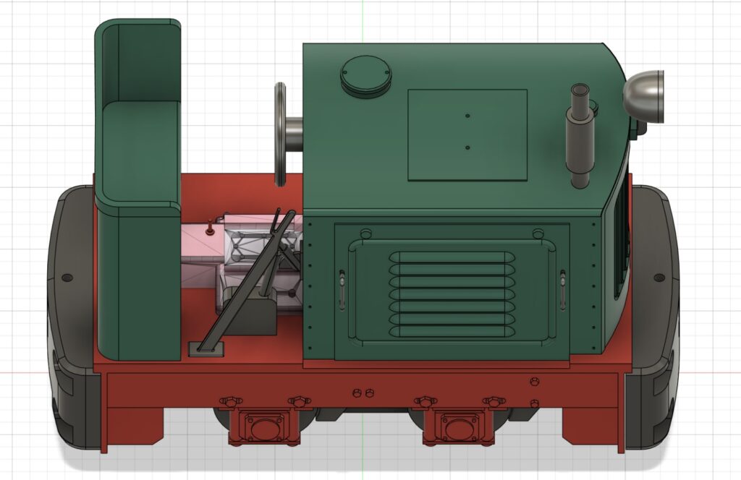Screen dimensions: 741x480
Task: Select the grey exhaust muffler on the hood
Action: pyautogui.click(x=580, y=136)
